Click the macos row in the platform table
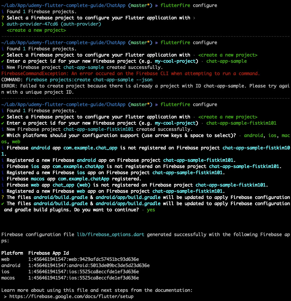 [8, 278]
